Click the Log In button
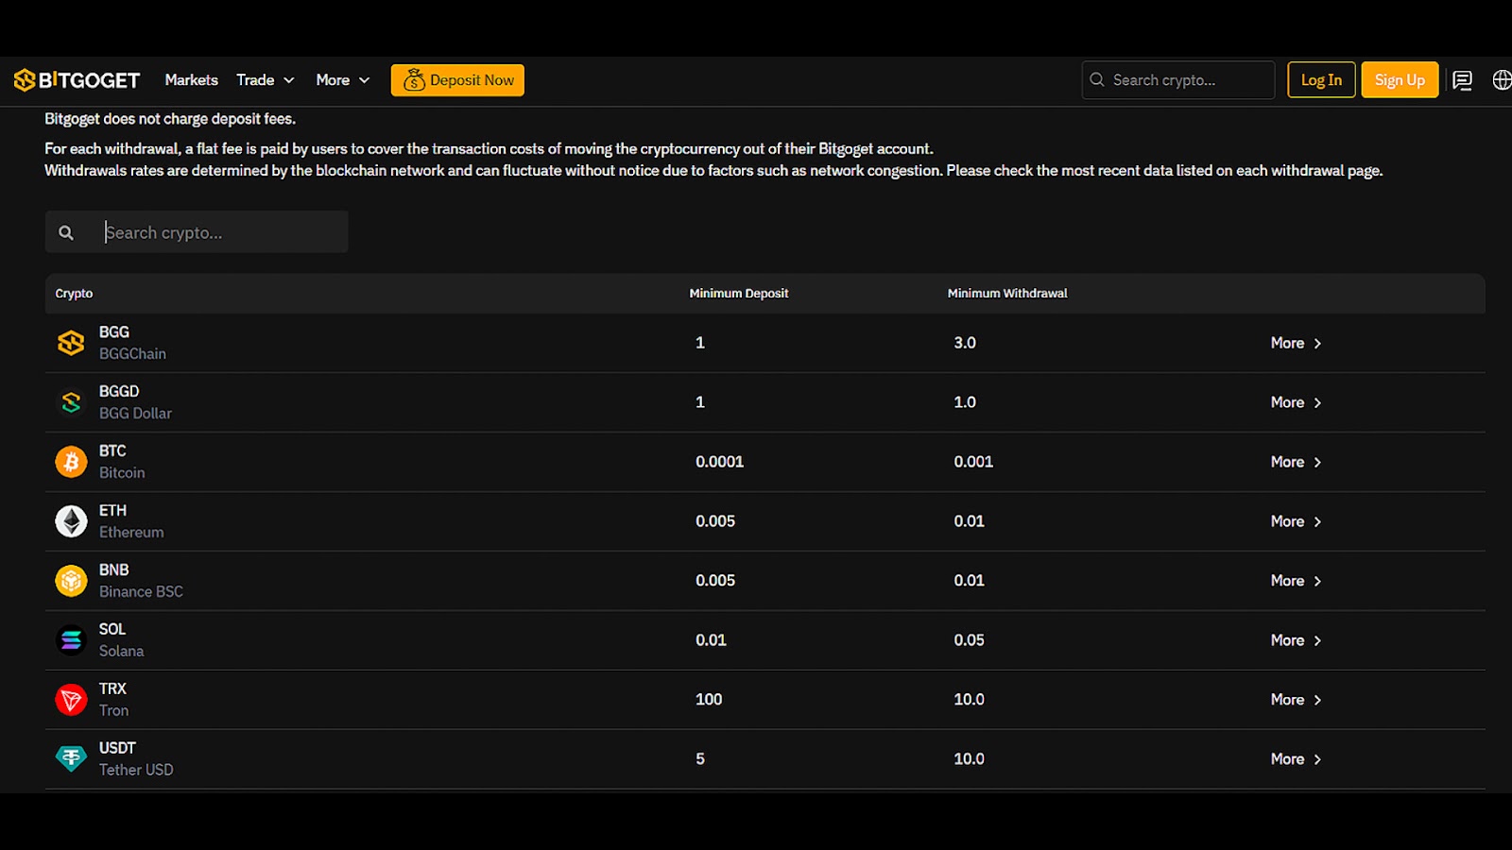 click(1321, 80)
